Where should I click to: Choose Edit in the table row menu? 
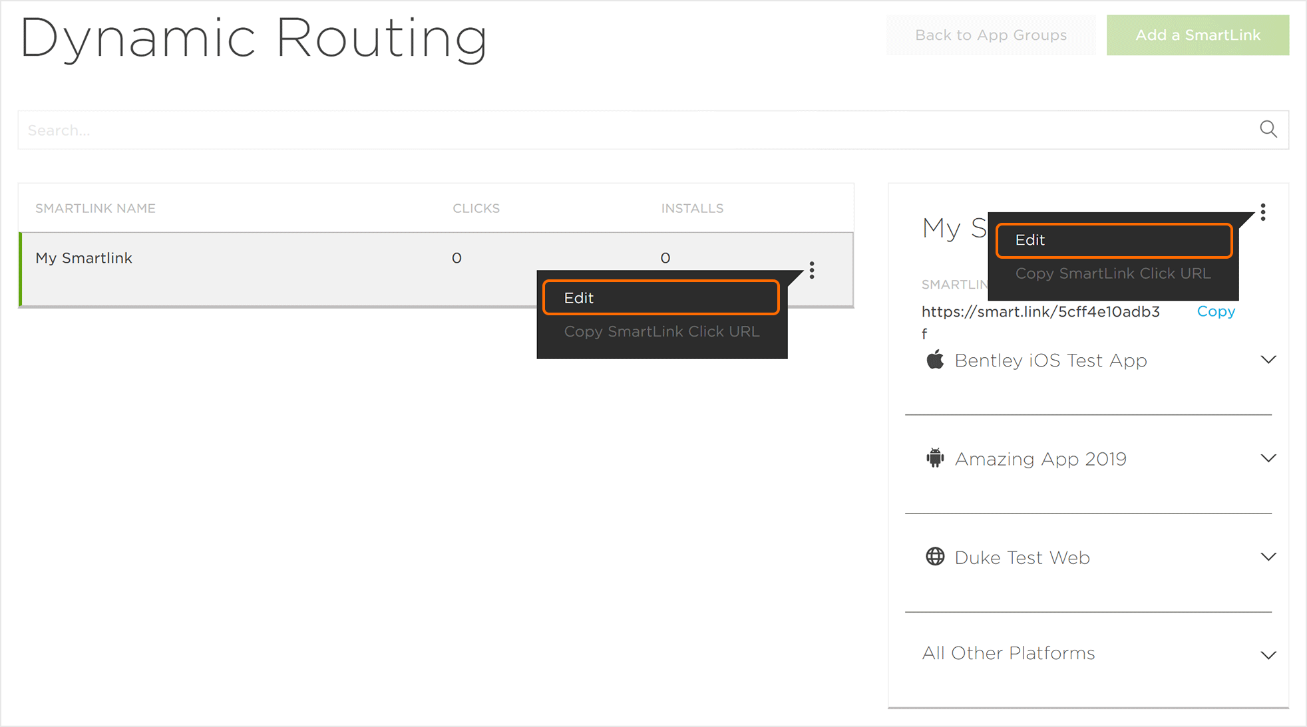coord(661,298)
